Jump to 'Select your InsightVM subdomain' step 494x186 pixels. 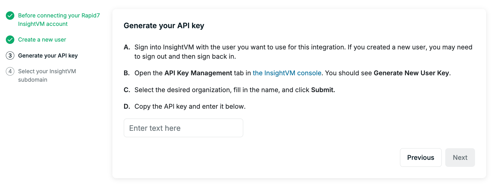(x=47, y=76)
